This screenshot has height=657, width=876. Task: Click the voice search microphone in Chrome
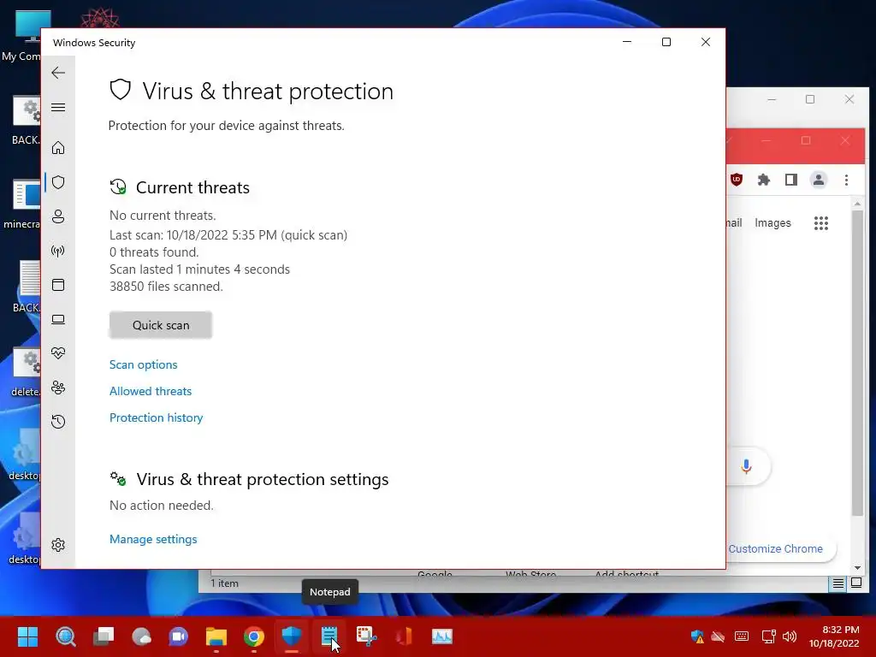tap(746, 466)
